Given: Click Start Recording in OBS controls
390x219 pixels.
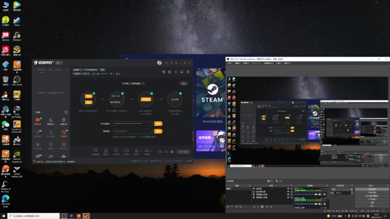Looking at the screenshot, I should [x=372, y=192].
